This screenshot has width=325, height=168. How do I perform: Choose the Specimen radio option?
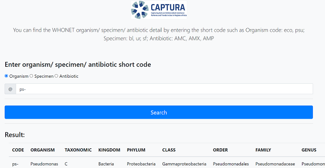(x=31, y=76)
